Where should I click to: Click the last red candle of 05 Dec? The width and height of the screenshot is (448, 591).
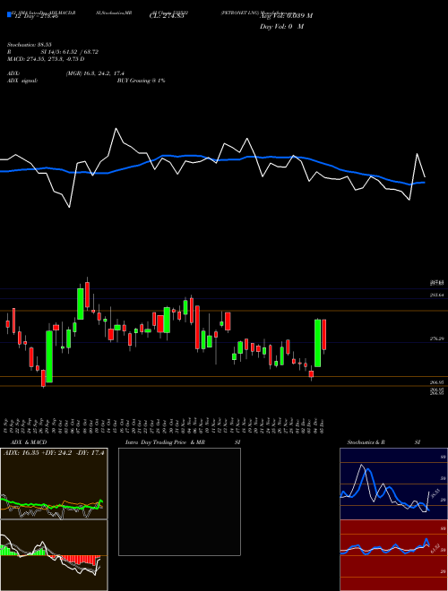point(324,335)
